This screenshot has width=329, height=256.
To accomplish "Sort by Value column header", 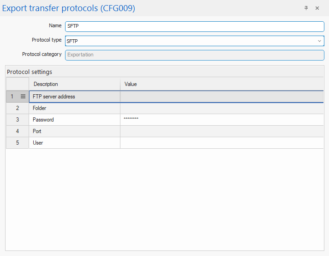I will [221, 84].
